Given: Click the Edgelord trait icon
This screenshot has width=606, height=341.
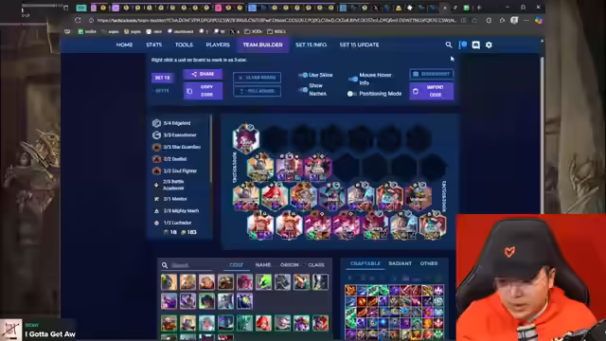Looking at the screenshot, I should pos(156,123).
